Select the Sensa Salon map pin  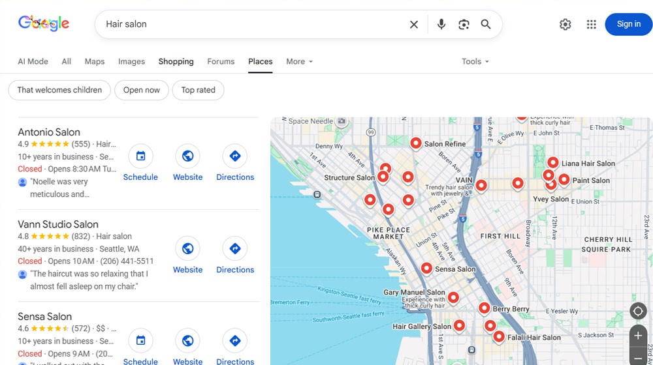pyautogui.click(x=426, y=269)
